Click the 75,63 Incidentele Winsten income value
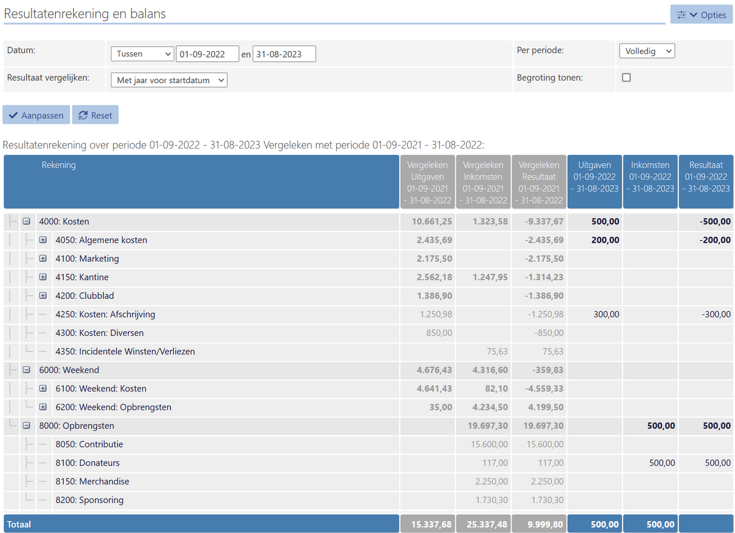 pyautogui.click(x=497, y=352)
